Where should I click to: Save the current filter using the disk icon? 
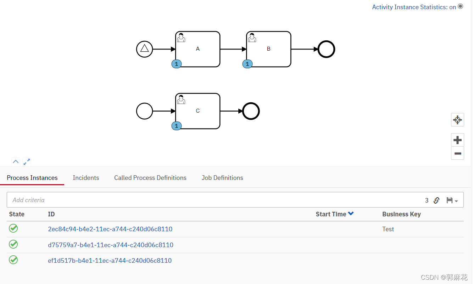tap(449, 200)
